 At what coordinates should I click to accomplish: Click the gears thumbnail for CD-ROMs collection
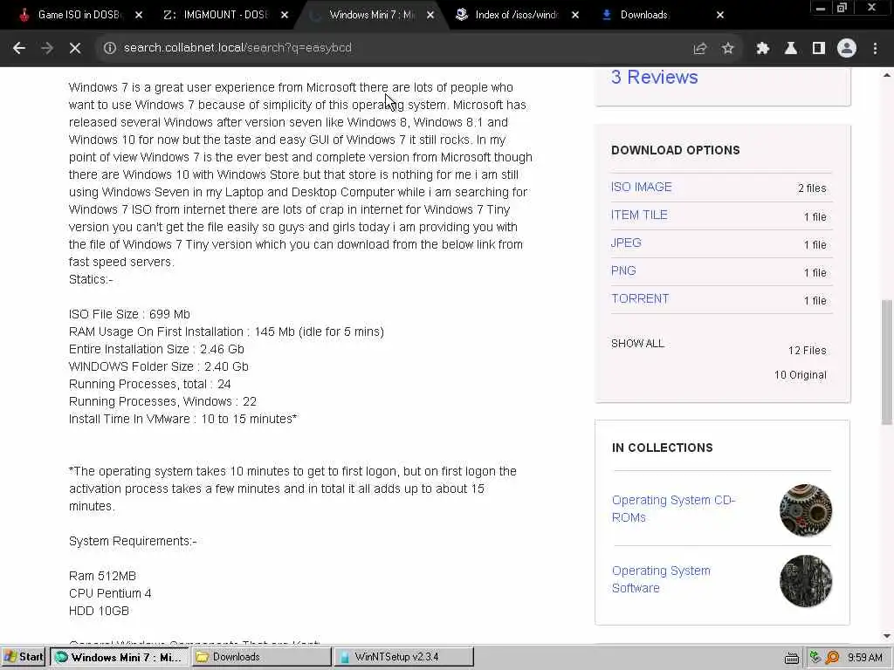pos(805,509)
